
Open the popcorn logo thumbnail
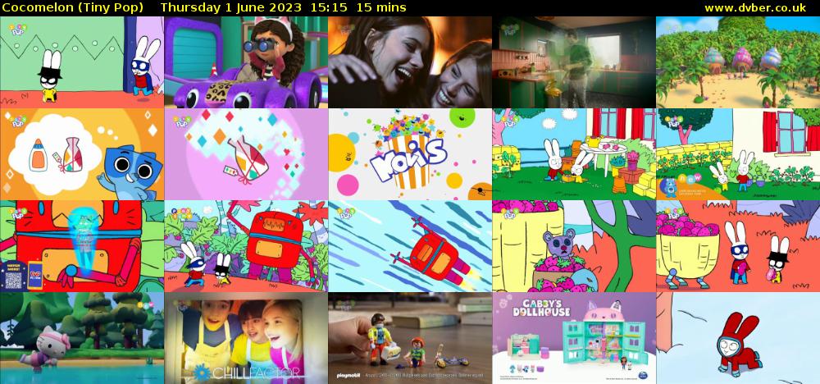tap(410, 154)
